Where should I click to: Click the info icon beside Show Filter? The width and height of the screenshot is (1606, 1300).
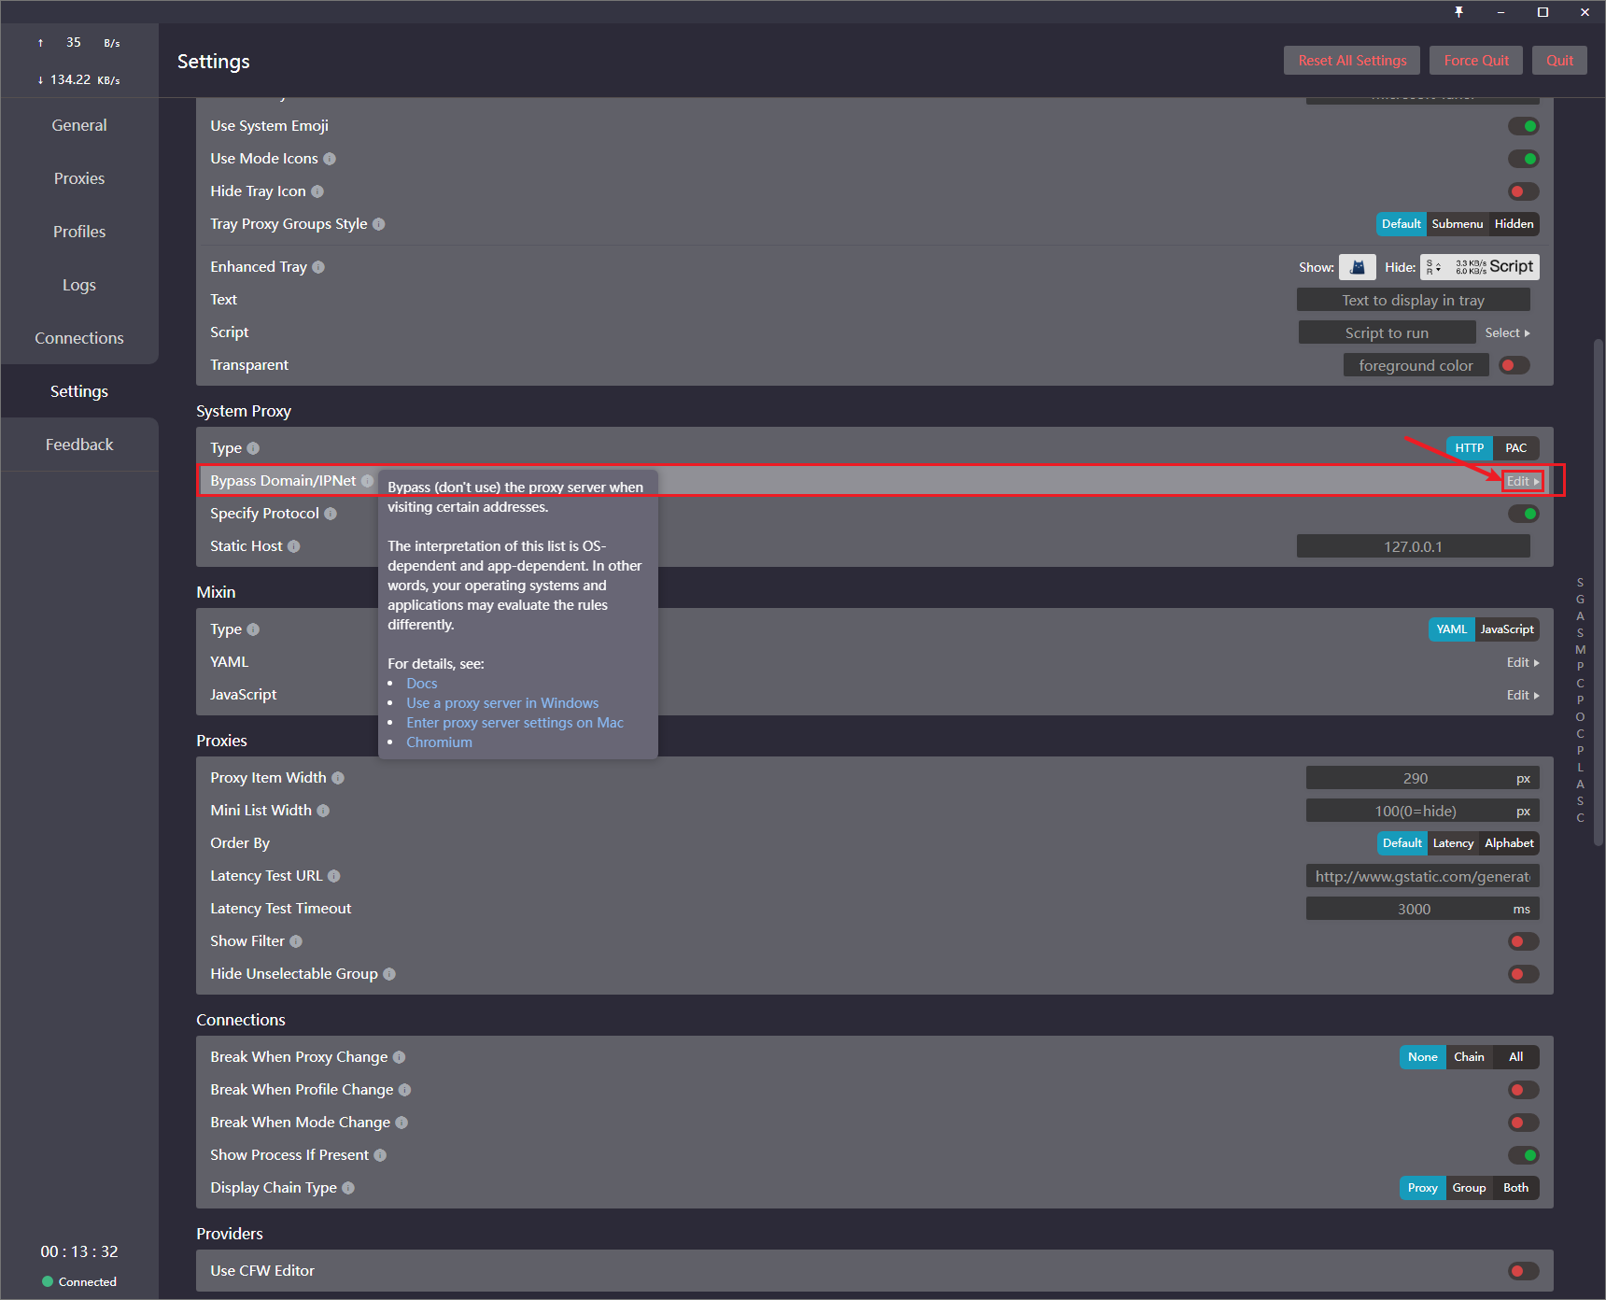296,941
